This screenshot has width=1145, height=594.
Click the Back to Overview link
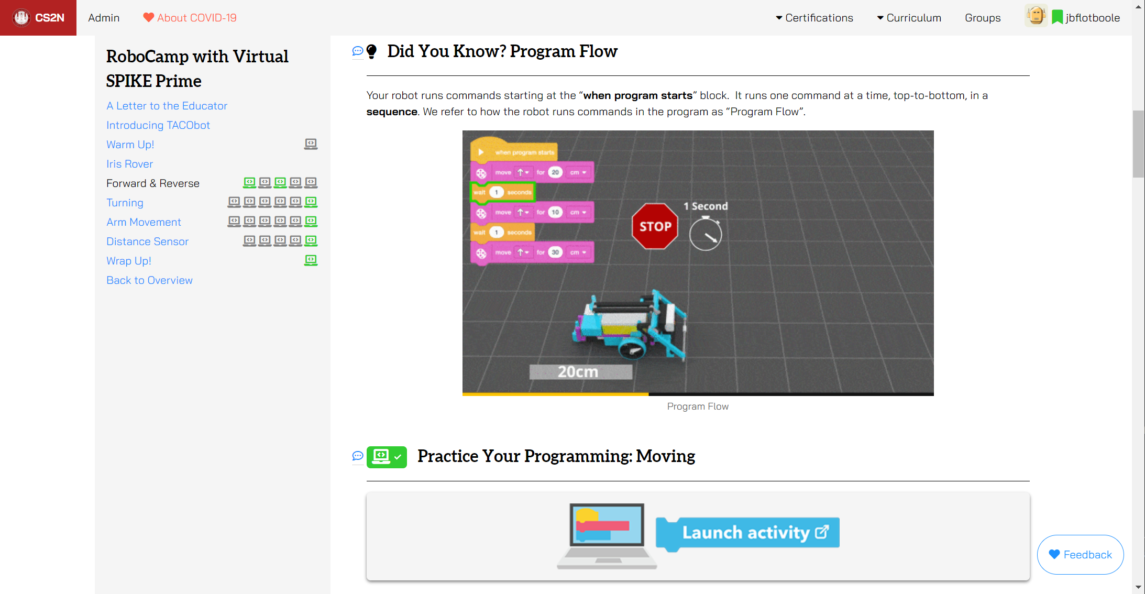pyautogui.click(x=149, y=280)
